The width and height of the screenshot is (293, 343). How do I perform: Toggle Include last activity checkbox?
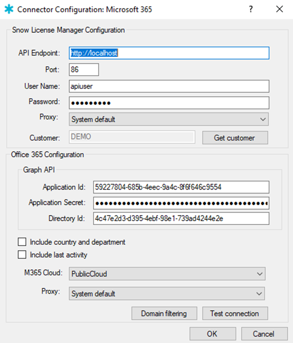click(22, 255)
